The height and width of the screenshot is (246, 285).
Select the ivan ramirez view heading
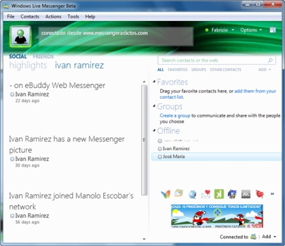79,65
